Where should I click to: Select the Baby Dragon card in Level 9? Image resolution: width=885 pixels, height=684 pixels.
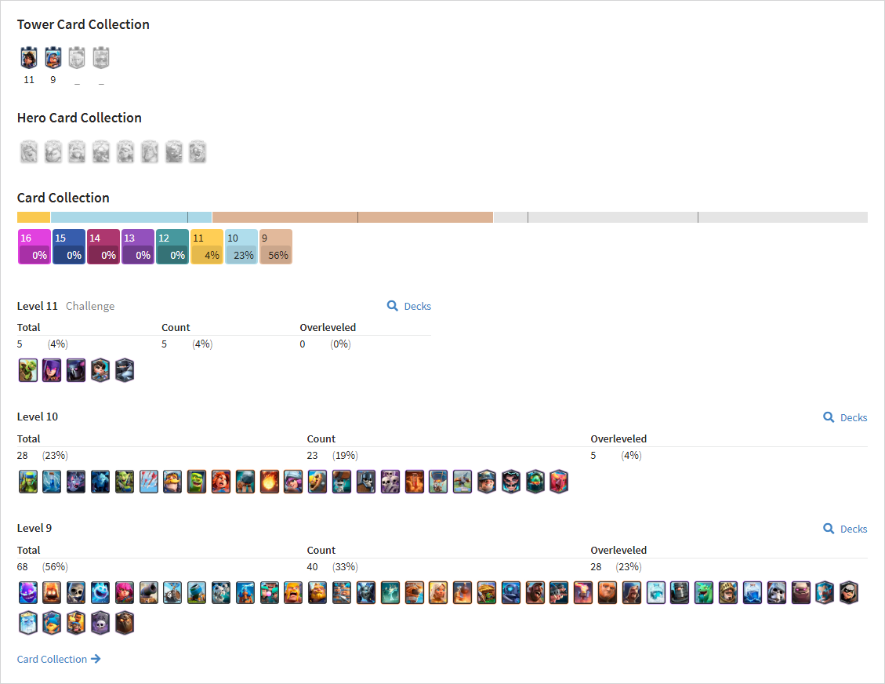point(704,592)
